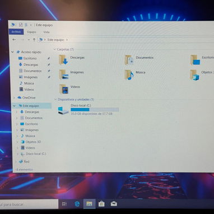
Task: Open the Archivo tab
Action: pos(16,32)
